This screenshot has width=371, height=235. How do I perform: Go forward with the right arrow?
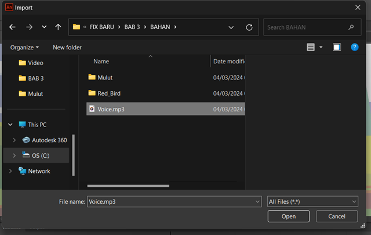pyautogui.click(x=30, y=27)
